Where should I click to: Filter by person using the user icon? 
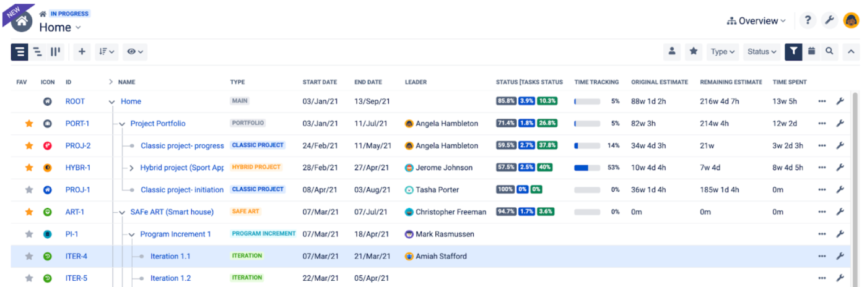[672, 52]
